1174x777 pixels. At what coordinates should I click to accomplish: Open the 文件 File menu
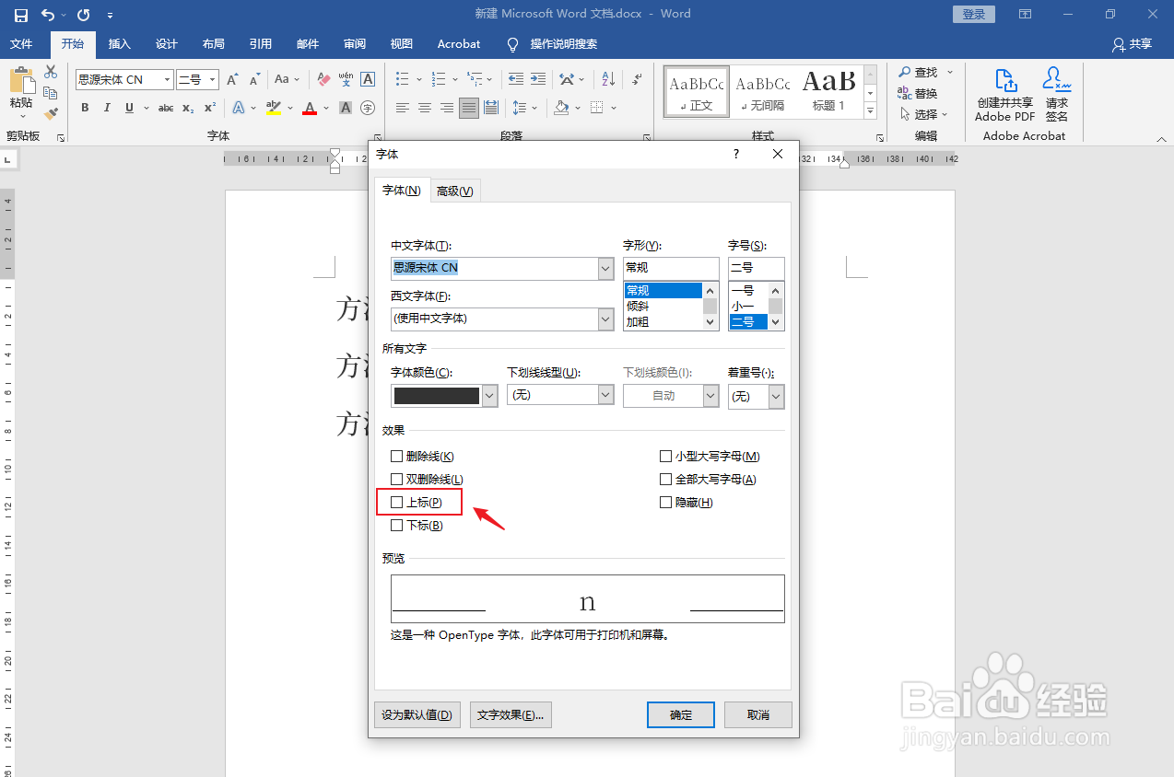(21, 43)
